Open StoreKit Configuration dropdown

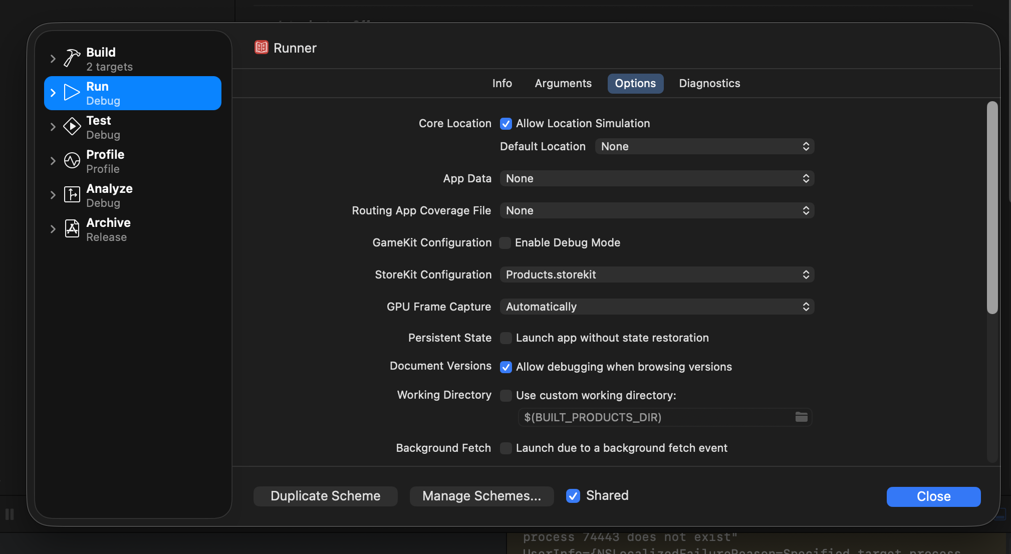pyautogui.click(x=657, y=274)
